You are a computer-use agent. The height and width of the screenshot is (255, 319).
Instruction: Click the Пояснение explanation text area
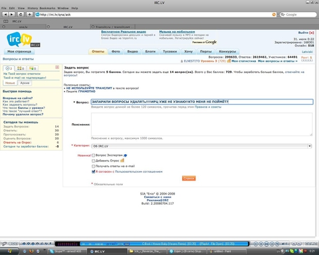(202, 124)
